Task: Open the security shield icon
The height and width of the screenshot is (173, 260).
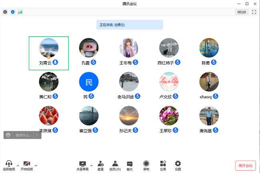Action: tap(13, 12)
